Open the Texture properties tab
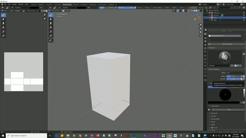Screen dimensions: 246x138 pos(205,80)
